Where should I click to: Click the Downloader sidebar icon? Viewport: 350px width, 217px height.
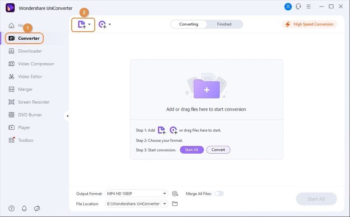tap(12, 51)
